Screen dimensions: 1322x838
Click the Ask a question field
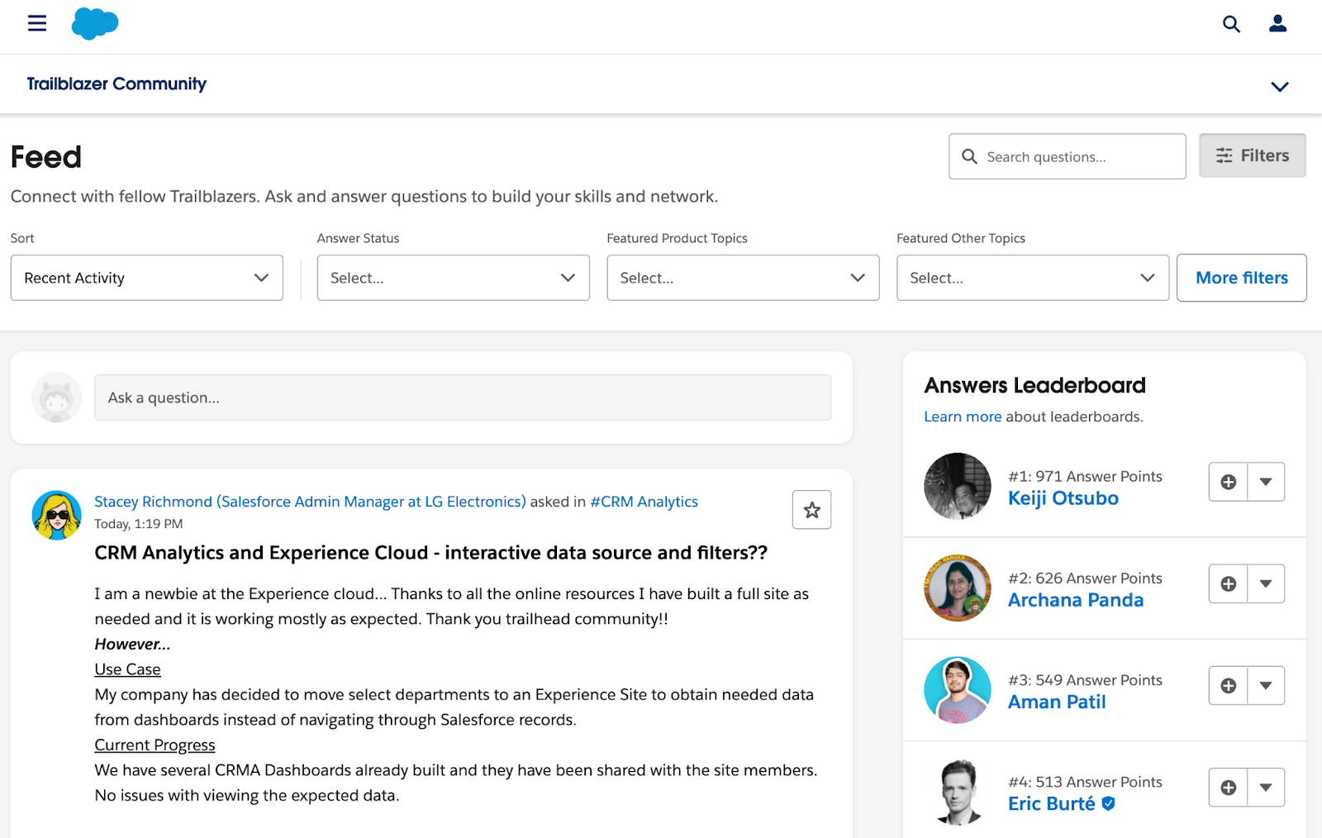463,398
